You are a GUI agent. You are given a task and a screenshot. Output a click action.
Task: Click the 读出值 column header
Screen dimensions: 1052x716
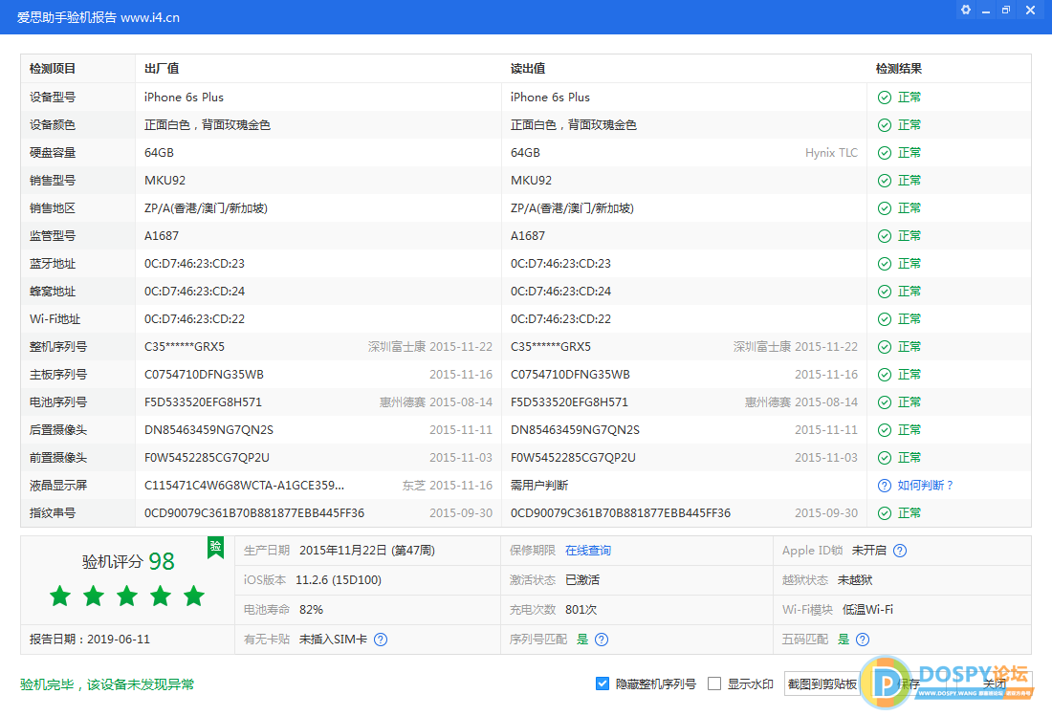tap(528, 69)
